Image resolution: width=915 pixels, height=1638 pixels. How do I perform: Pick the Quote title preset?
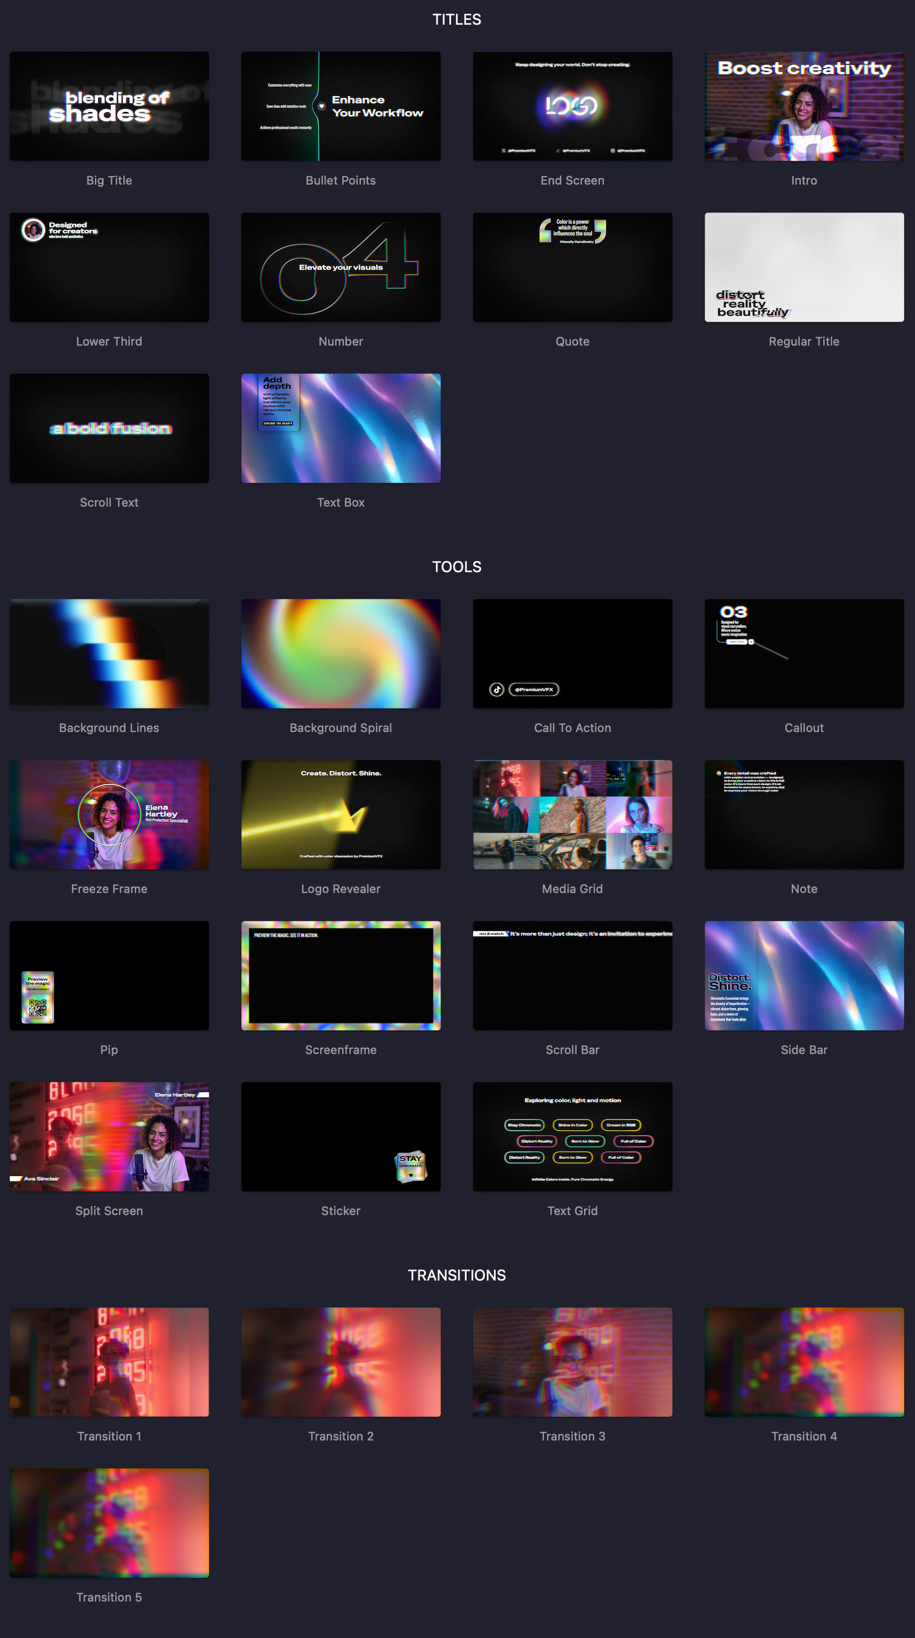(572, 267)
